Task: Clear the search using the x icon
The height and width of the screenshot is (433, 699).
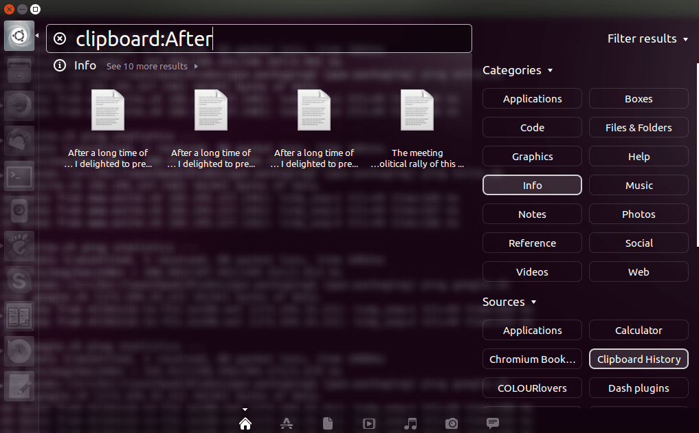Action: (59, 38)
